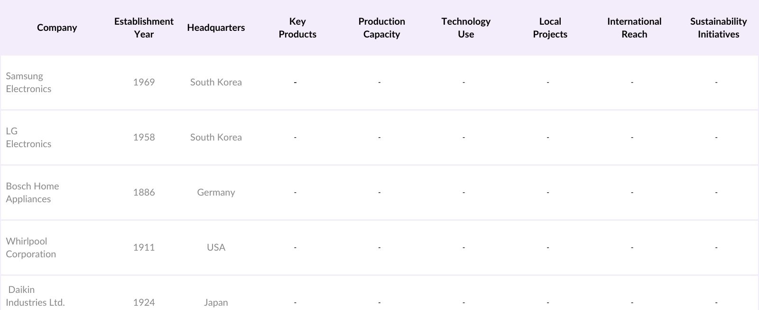Screen dimensions: 759x310
Task: Click the Whirlpool Corporation company cell
Action: point(31,247)
